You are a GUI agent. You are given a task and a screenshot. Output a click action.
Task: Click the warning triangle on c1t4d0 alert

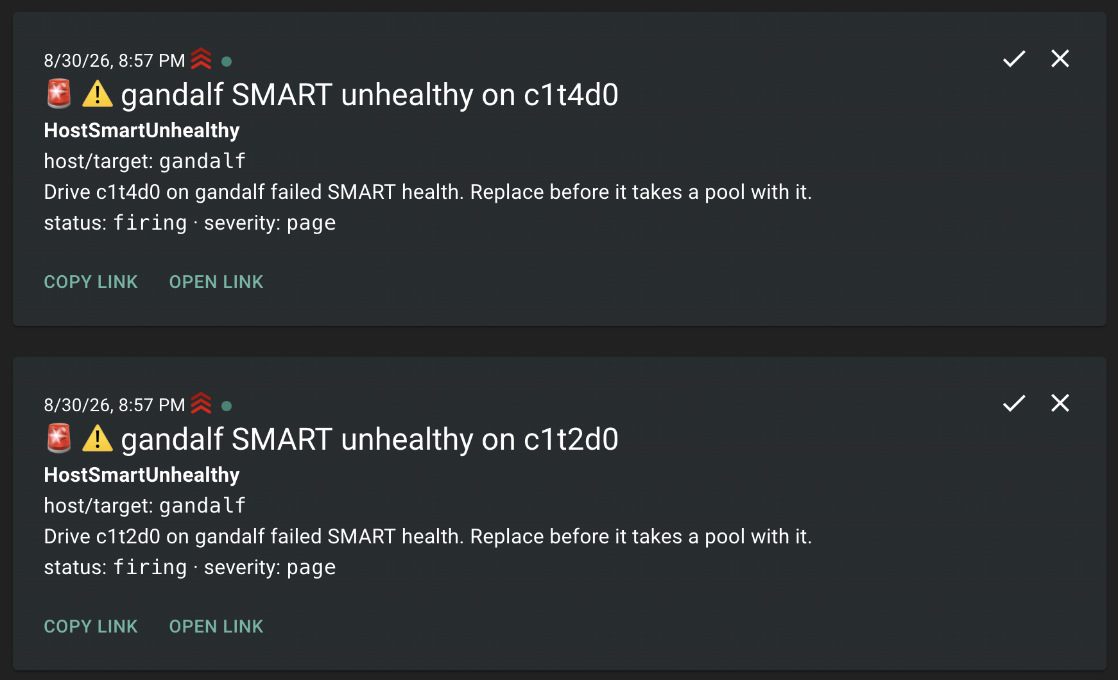pos(98,94)
